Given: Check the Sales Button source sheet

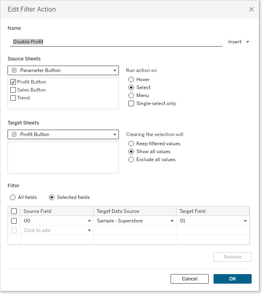Looking at the screenshot, I should point(14,90).
